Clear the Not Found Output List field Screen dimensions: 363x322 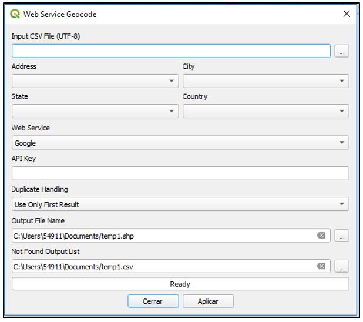coord(321,266)
